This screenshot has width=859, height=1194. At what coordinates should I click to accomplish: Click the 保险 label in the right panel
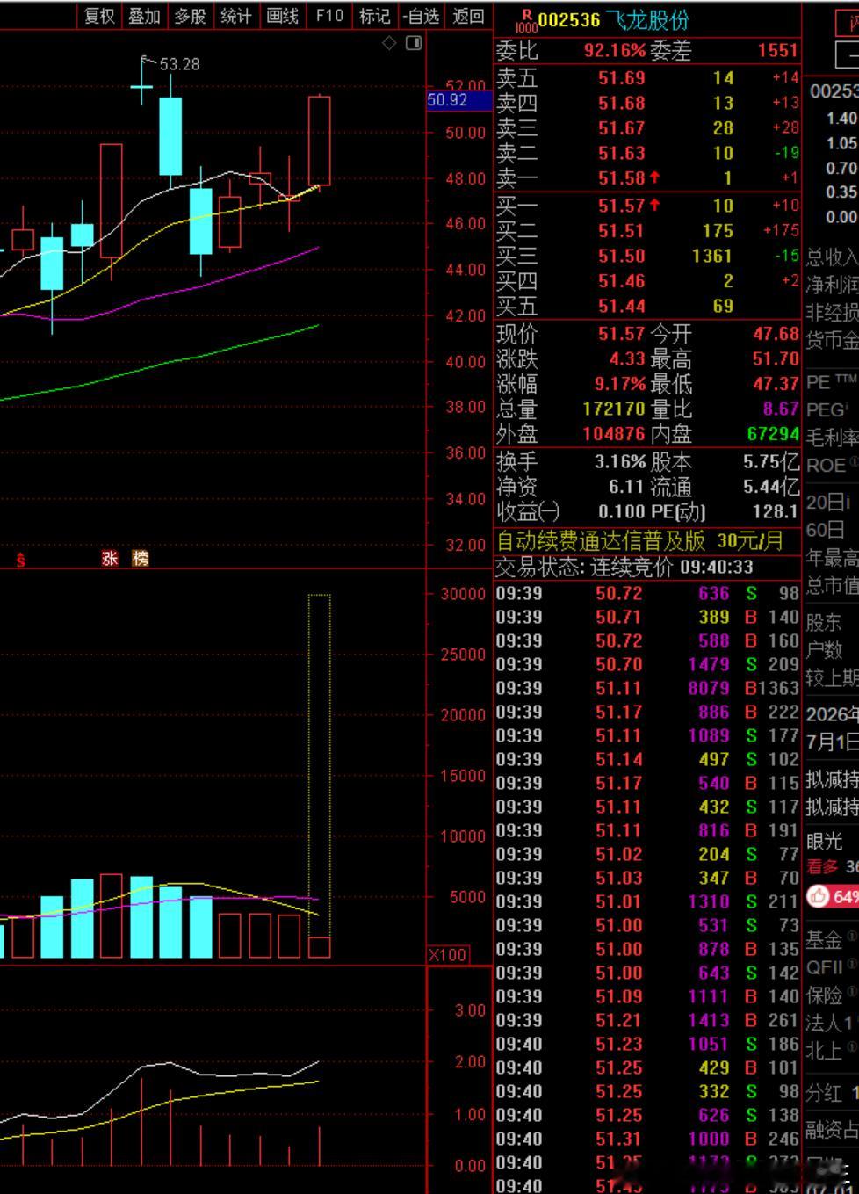(x=825, y=995)
